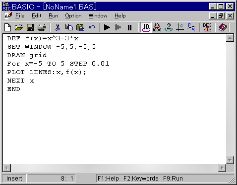The width and height of the screenshot is (237, 185).
Task: Click document system icon beside File
Action: pos(8,16)
